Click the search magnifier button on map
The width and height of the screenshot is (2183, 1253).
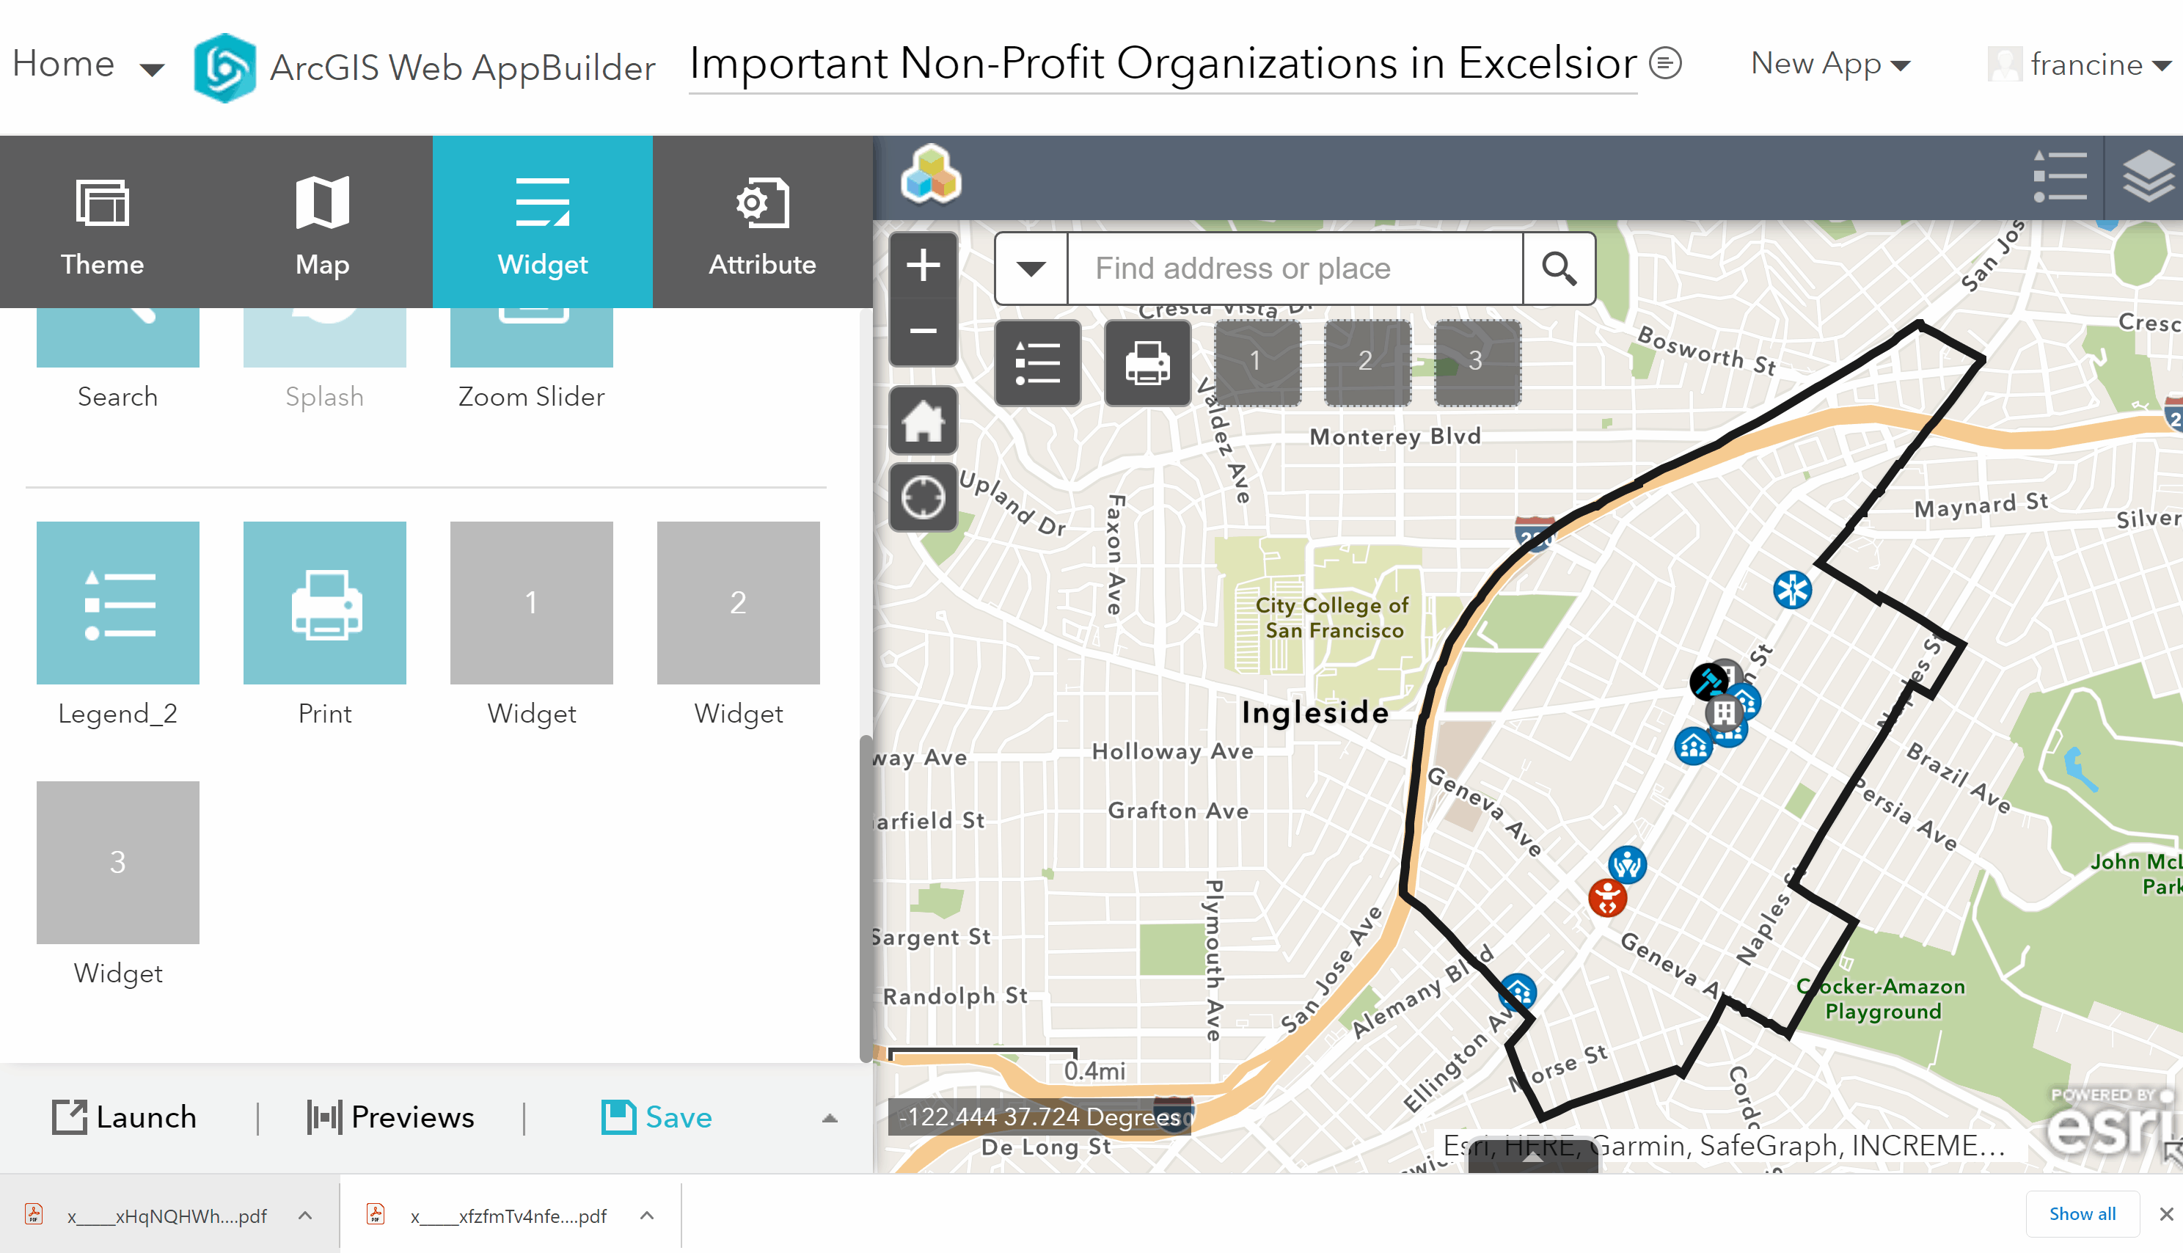(1558, 268)
